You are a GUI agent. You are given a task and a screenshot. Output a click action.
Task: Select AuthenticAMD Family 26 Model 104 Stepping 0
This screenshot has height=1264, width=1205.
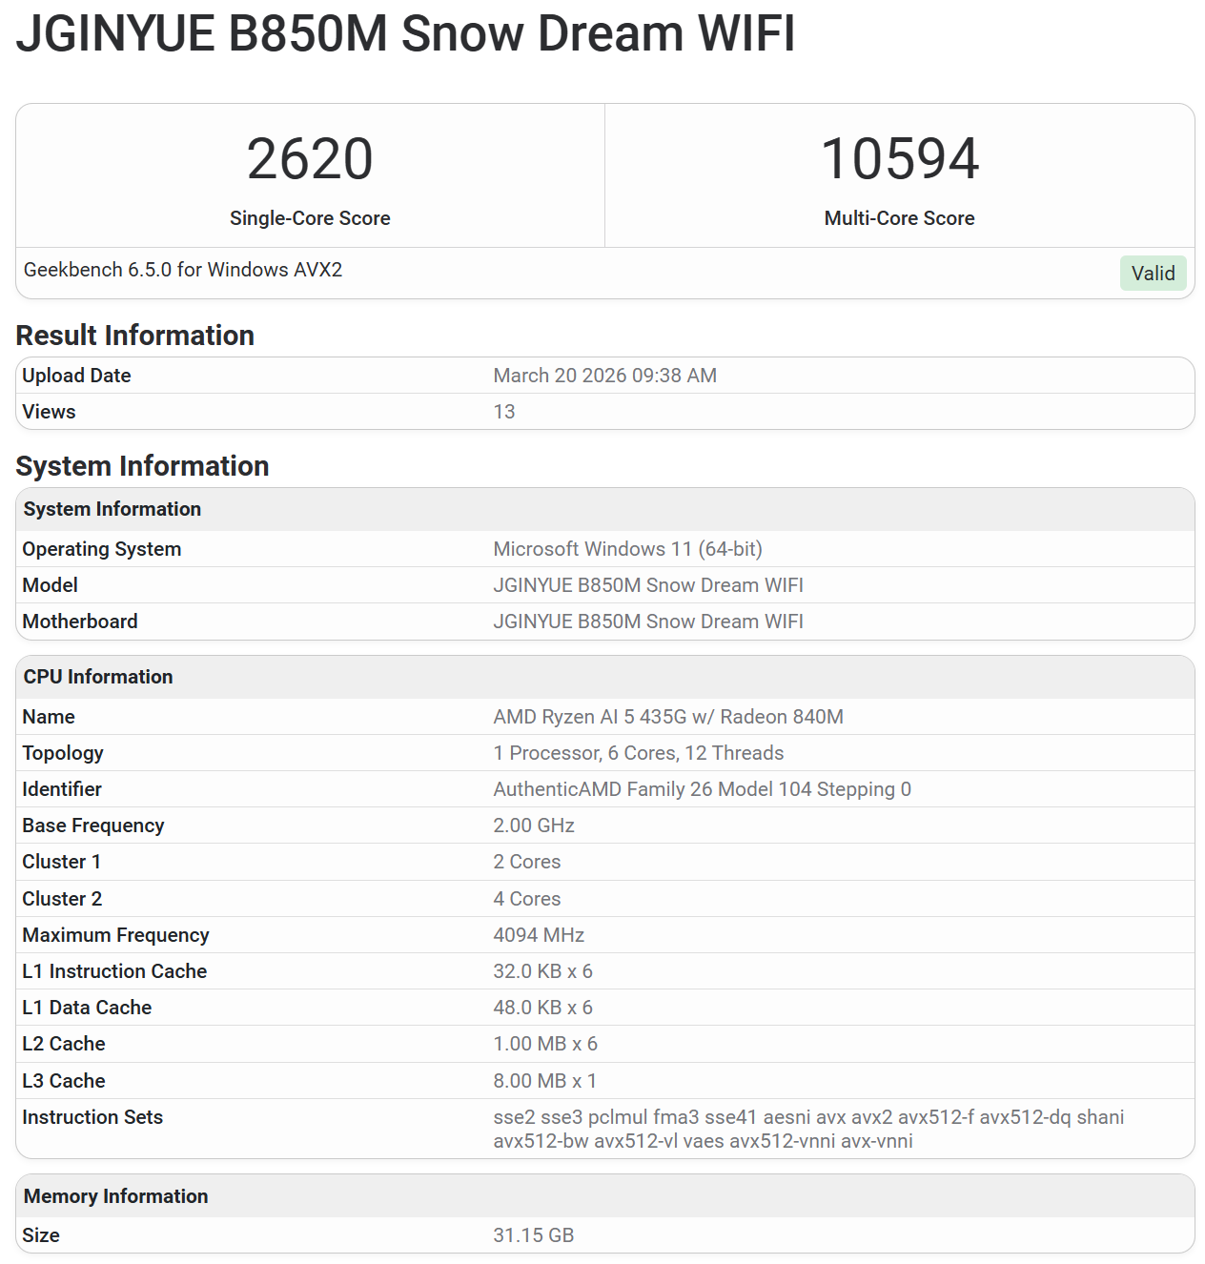[702, 789]
